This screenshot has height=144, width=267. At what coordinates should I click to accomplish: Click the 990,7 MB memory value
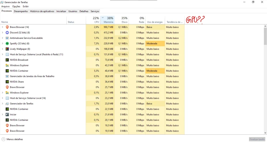(x=108, y=27)
